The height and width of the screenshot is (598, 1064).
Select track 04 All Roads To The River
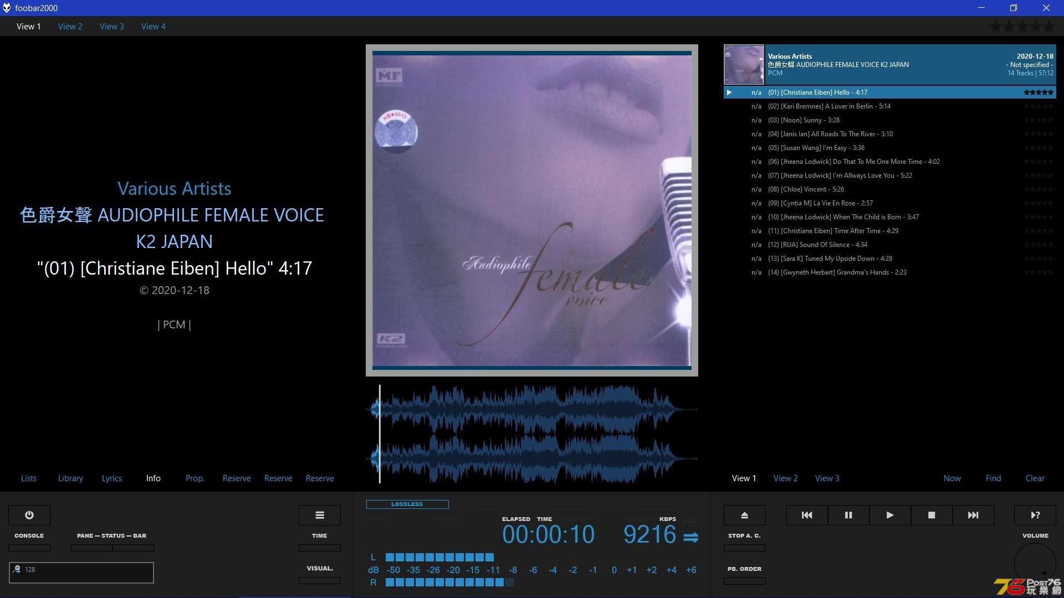pos(890,134)
